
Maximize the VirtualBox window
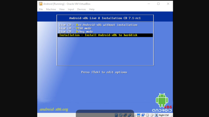[x=158, y=4]
